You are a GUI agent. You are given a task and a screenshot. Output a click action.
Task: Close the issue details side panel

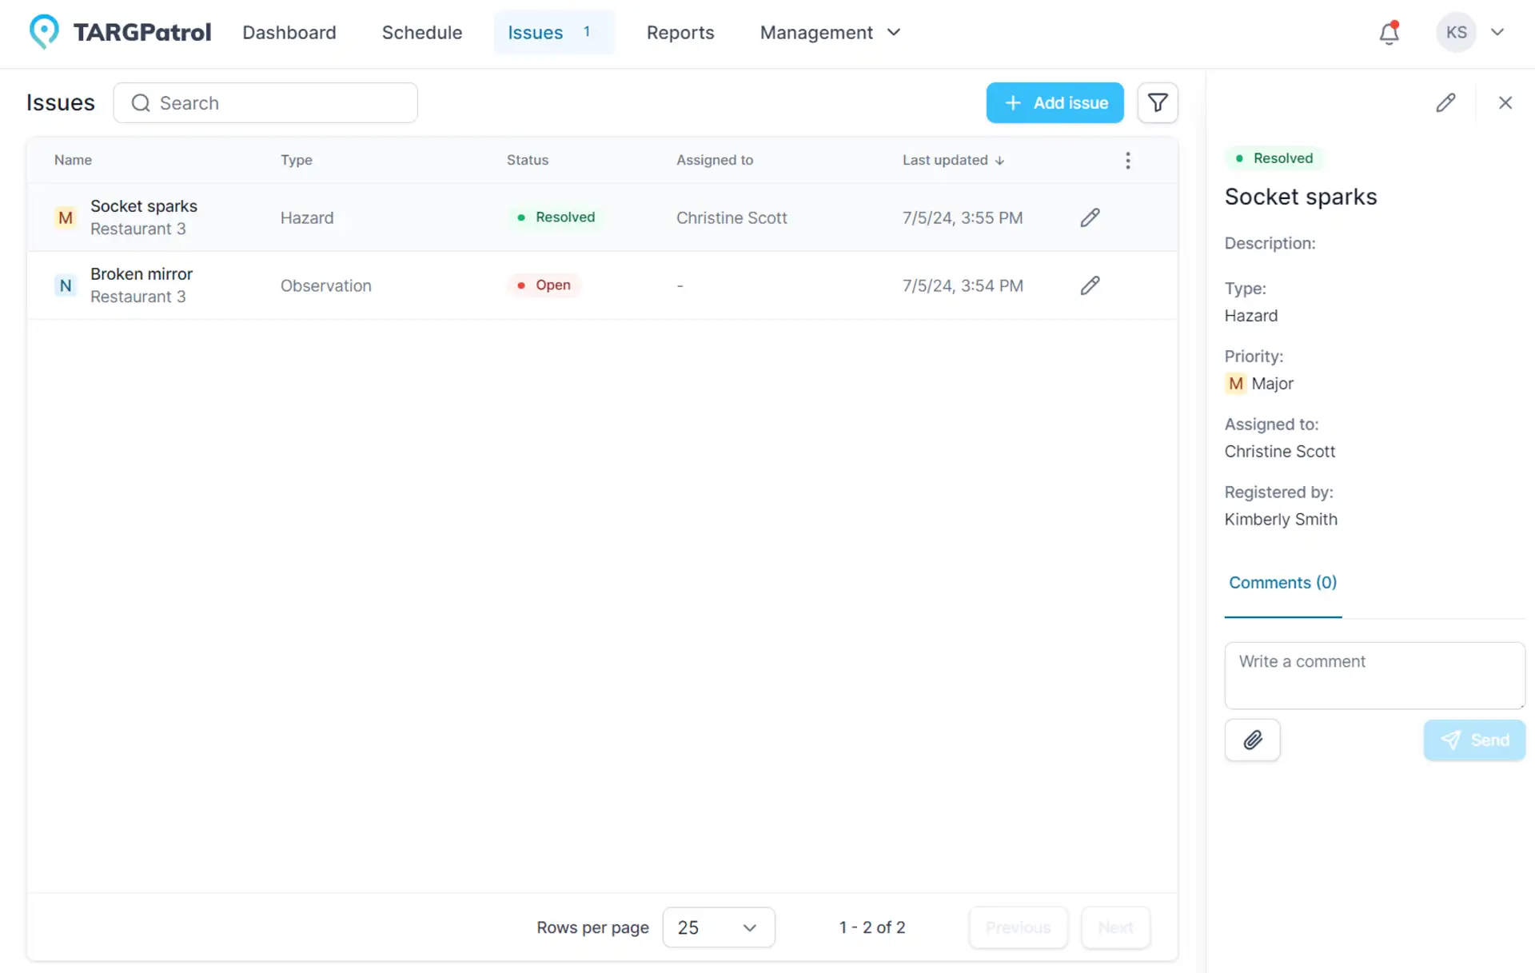click(1505, 102)
